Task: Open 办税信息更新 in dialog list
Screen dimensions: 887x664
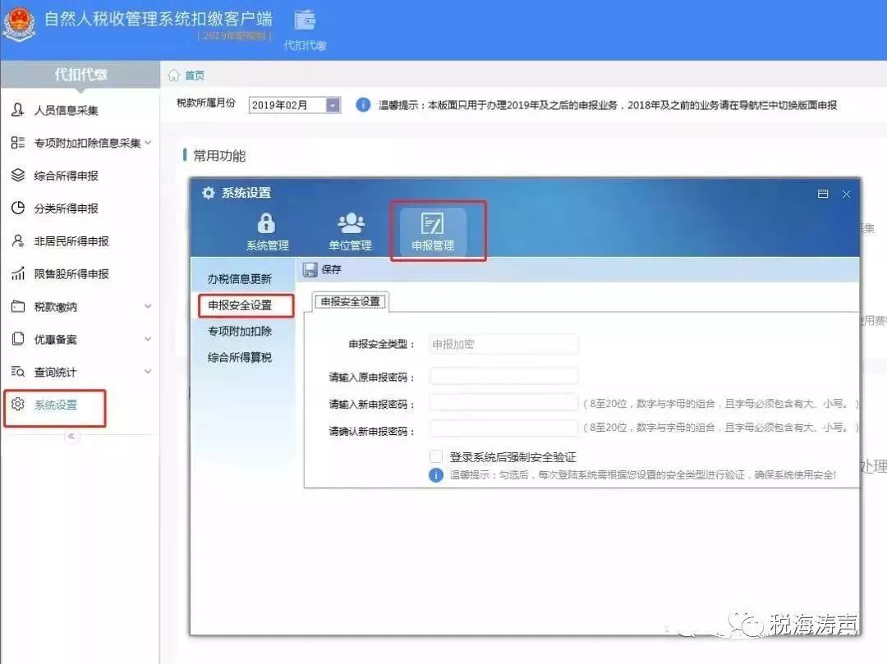Action: coord(239,278)
